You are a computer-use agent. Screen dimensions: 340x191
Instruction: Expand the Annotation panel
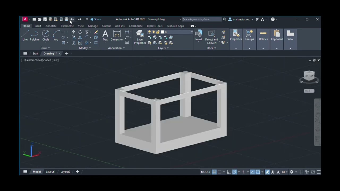[x=116, y=48]
